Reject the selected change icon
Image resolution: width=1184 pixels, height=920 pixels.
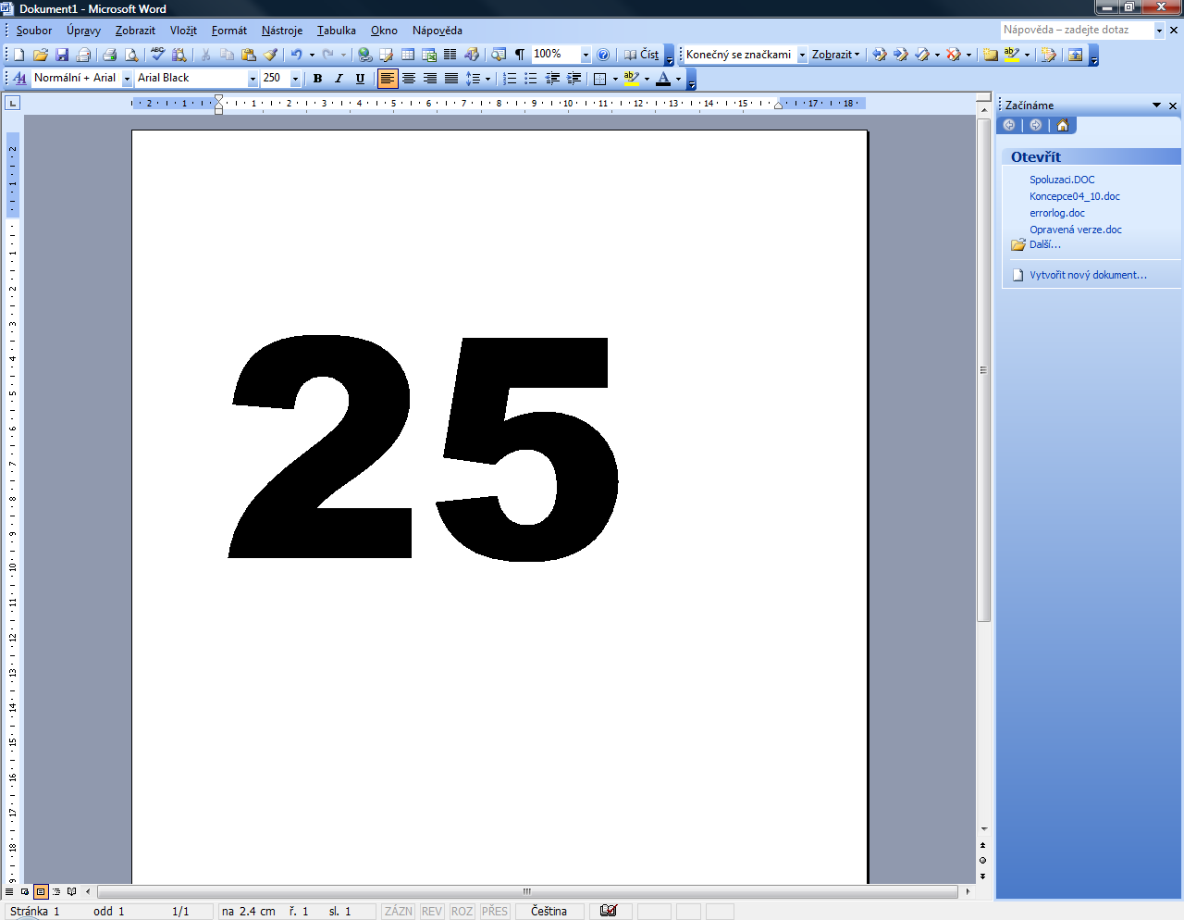[953, 55]
